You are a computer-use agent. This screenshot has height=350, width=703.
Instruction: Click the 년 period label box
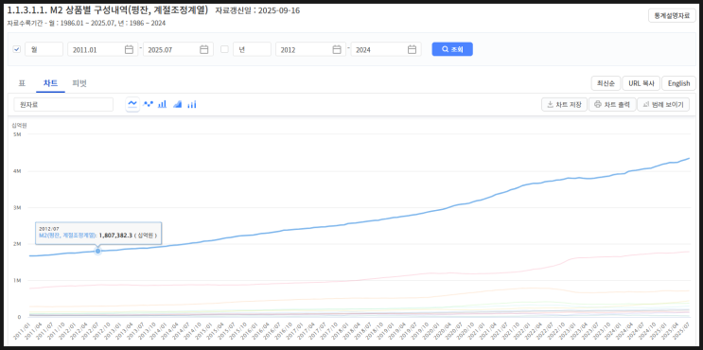[252, 49]
